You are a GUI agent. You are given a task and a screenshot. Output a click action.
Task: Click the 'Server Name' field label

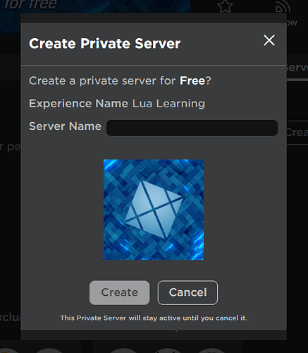[65, 126]
